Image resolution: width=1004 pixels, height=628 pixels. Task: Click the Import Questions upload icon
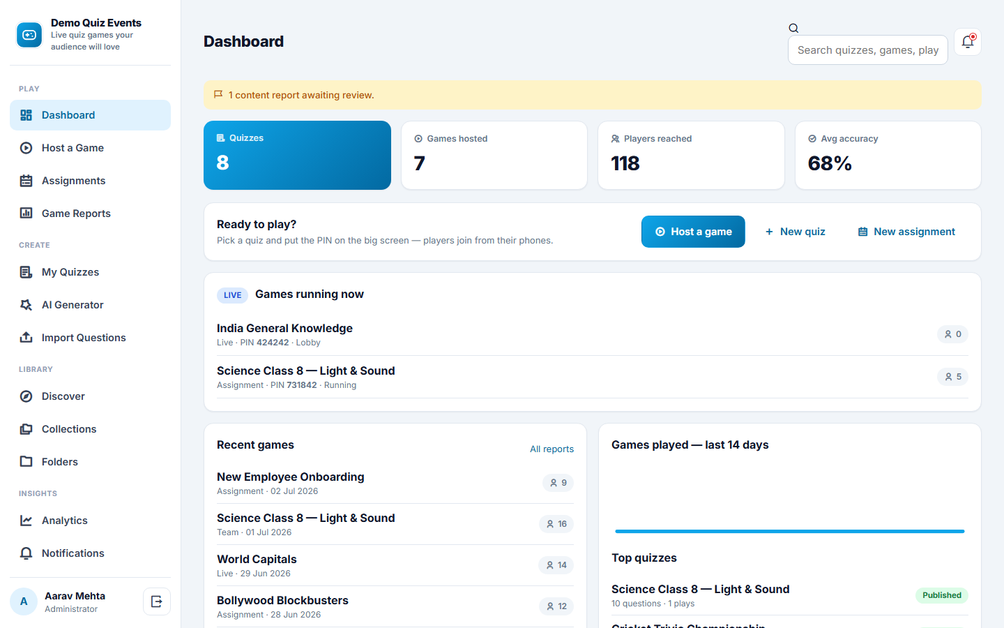[x=26, y=338]
